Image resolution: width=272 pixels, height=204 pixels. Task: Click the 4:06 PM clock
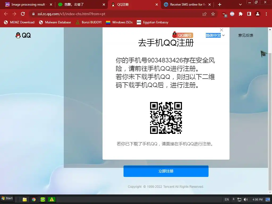click(x=257, y=199)
